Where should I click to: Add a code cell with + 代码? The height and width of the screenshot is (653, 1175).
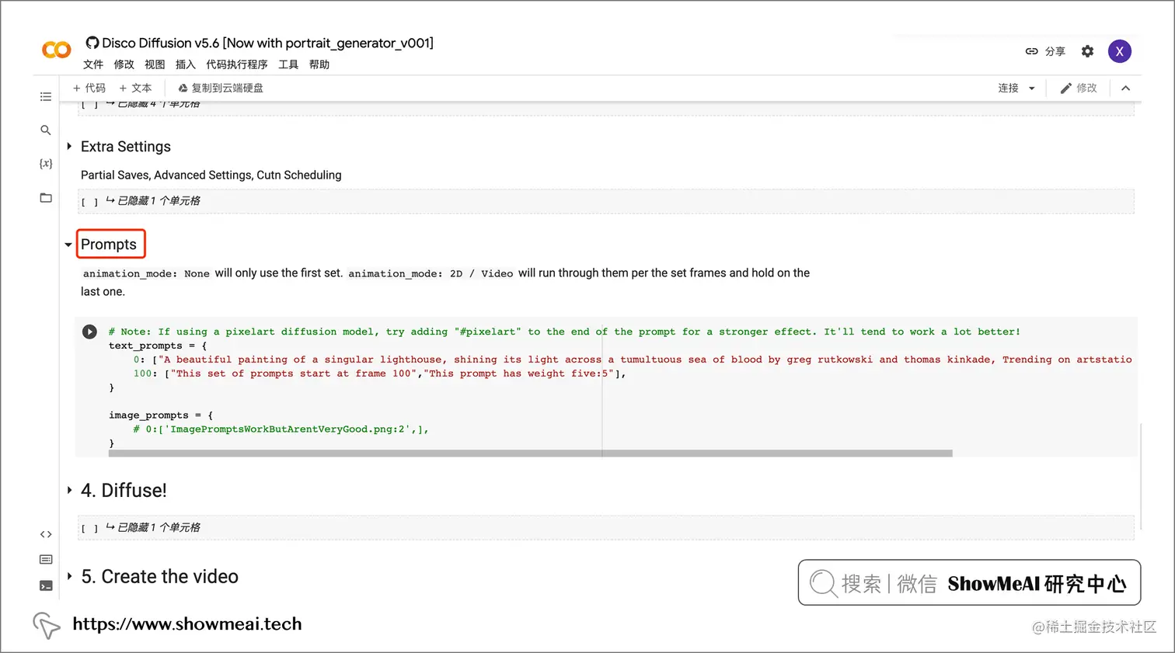click(89, 89)
